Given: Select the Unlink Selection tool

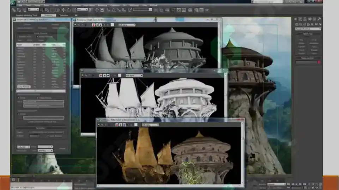Looking at the screenshot, I should coord(19,10).
